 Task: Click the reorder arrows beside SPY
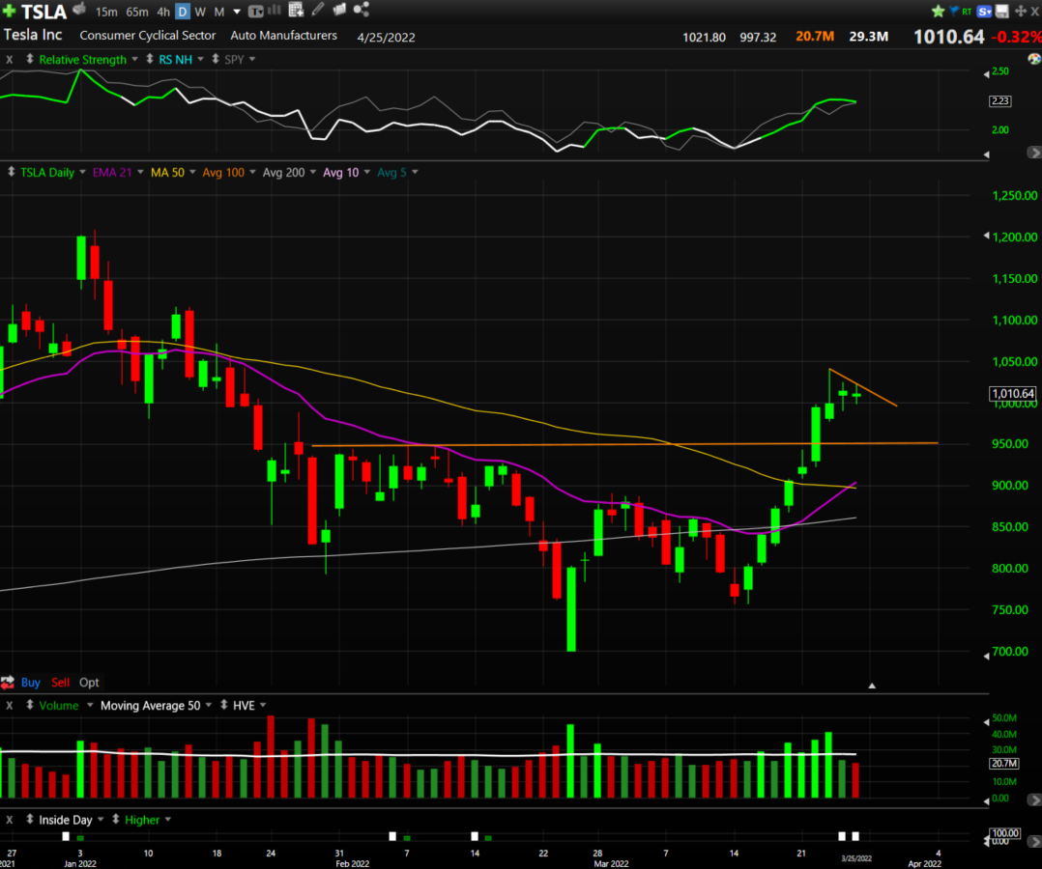[216, 59]
